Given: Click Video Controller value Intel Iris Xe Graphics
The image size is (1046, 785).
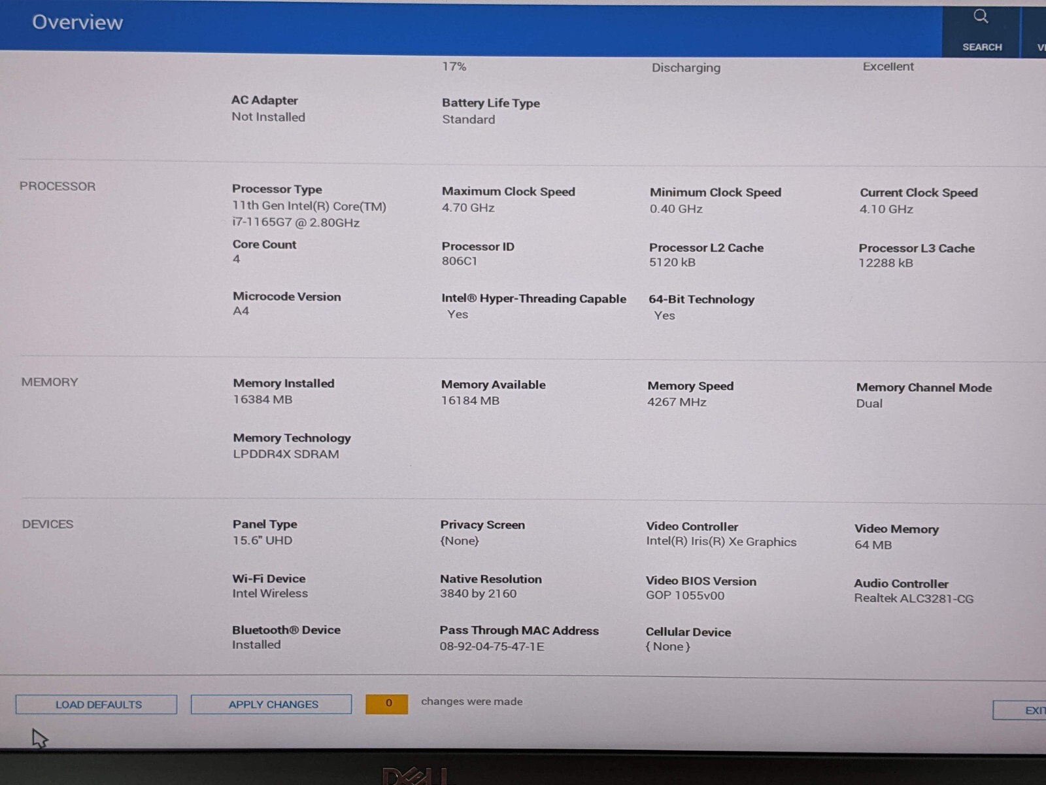Looking at the screenshot, I should (721, 542).
